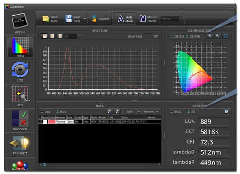Select the CRI radio button
Screen dimensions: 240x174
[x=189, y=112]
